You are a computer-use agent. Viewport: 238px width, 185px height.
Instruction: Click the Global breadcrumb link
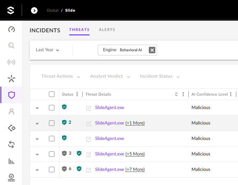click(52, 10)
